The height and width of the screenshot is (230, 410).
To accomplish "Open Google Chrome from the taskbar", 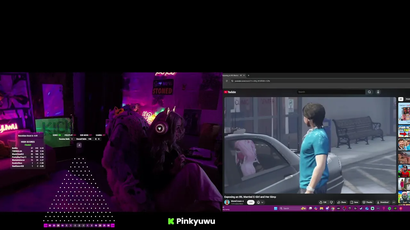I will click(333, 208).
